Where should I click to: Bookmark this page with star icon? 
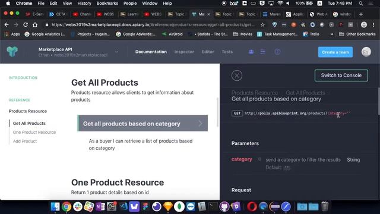click(262, 25)
